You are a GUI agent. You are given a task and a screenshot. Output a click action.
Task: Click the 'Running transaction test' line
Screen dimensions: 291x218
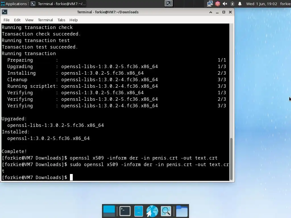point(36,40)
